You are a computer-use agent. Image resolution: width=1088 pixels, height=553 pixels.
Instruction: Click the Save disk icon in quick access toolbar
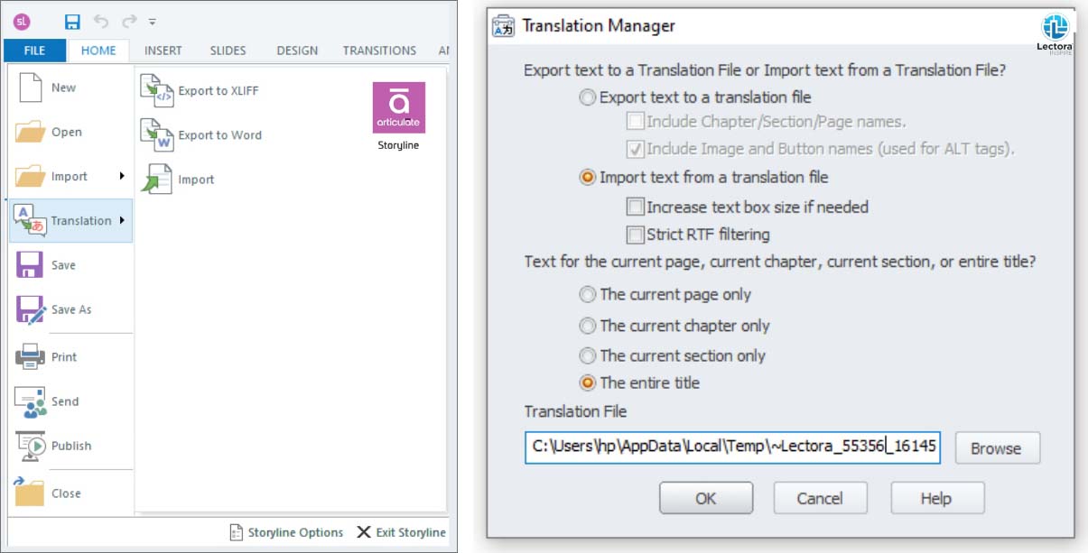click(x=72, y=21)
